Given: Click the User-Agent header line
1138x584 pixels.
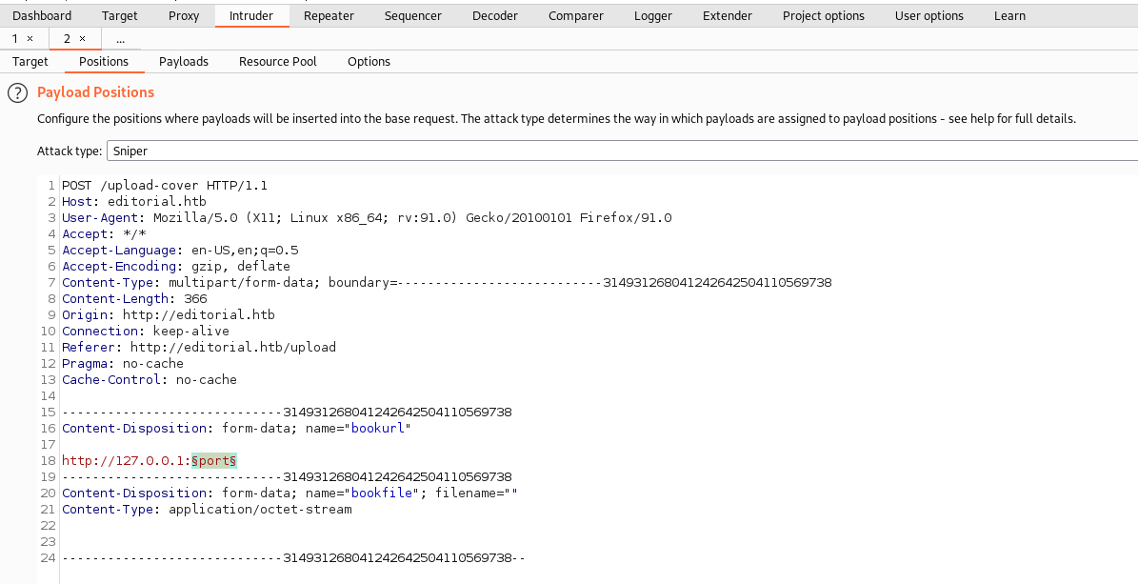Looking at the screenshot, I should click(367, 218).
